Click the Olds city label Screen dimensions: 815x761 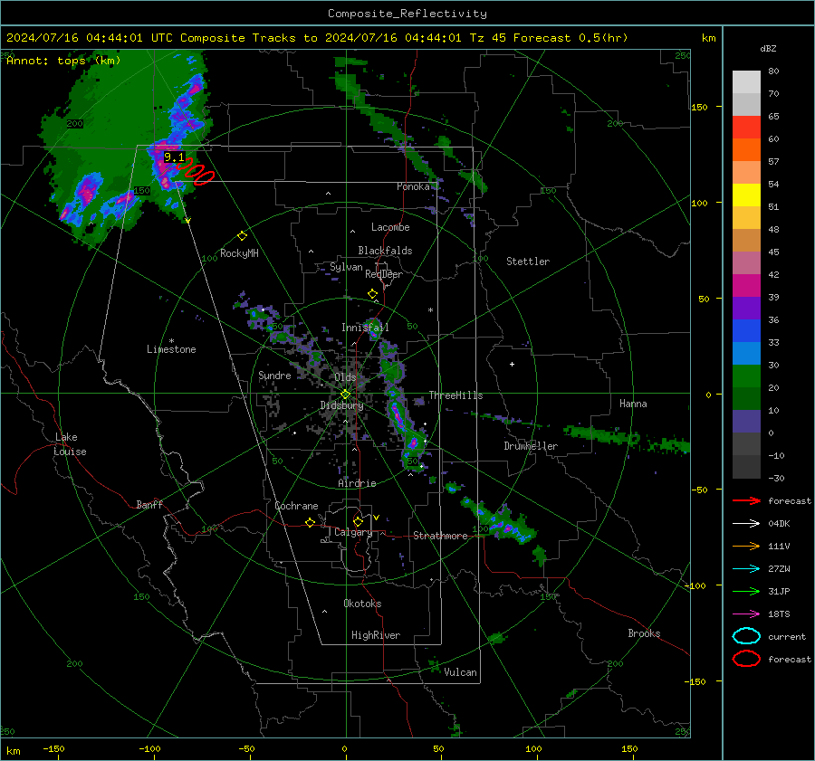point(345,376)
